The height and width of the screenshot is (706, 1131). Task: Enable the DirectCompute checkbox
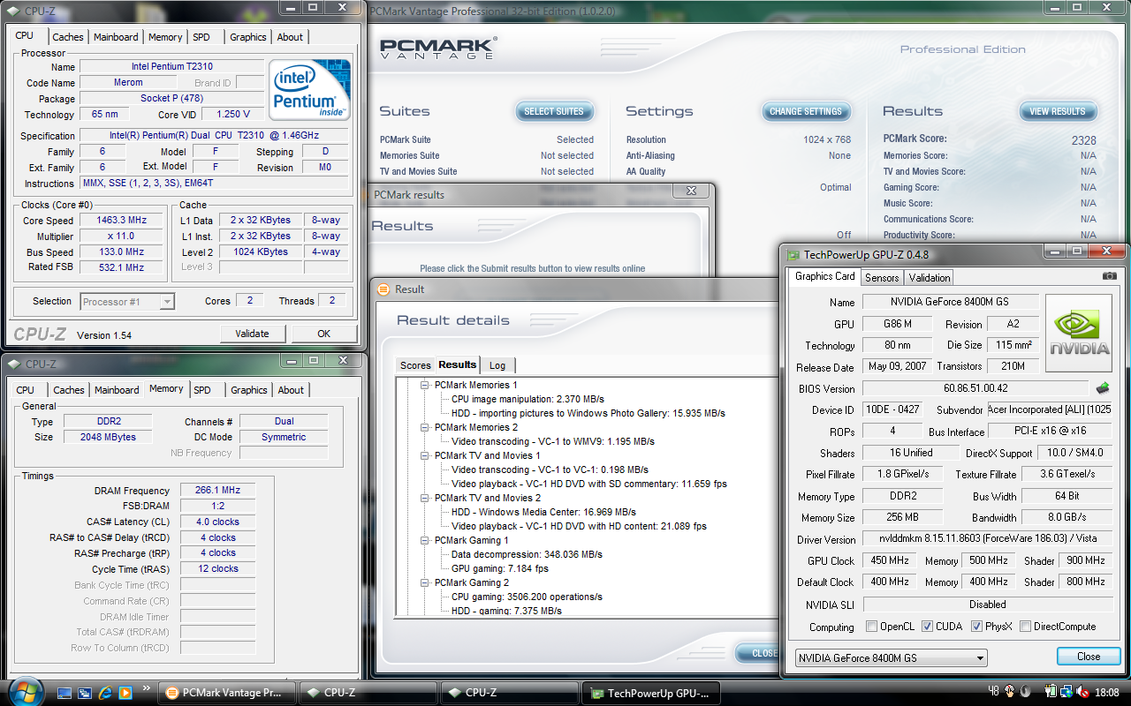(1025, 627)
